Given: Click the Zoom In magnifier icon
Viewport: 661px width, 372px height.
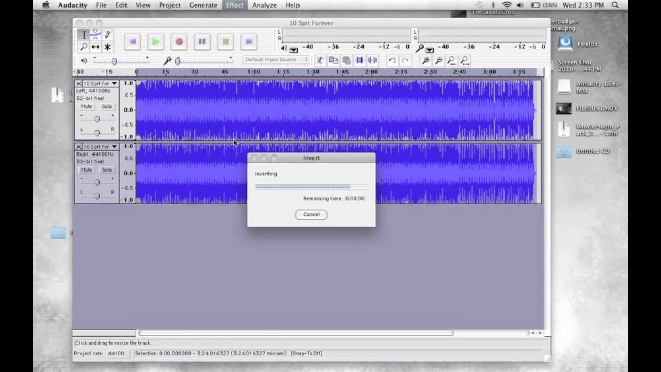Looking at the screenshot, I should click(x=426, y=60).
